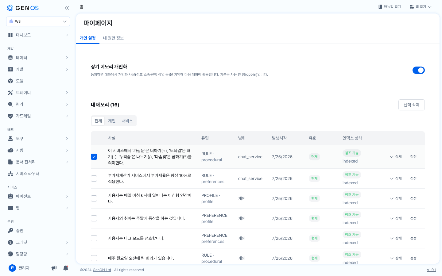
Task: Open the 대시보드 grid icon
Action: pos(10,35)
